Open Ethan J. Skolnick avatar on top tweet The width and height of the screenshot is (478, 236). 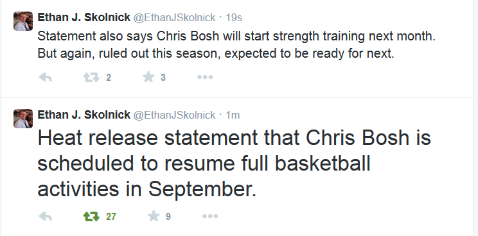pos(23,21)
